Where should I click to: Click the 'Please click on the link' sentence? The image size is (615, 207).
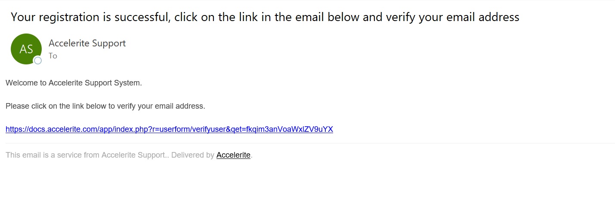click(105, 106)
